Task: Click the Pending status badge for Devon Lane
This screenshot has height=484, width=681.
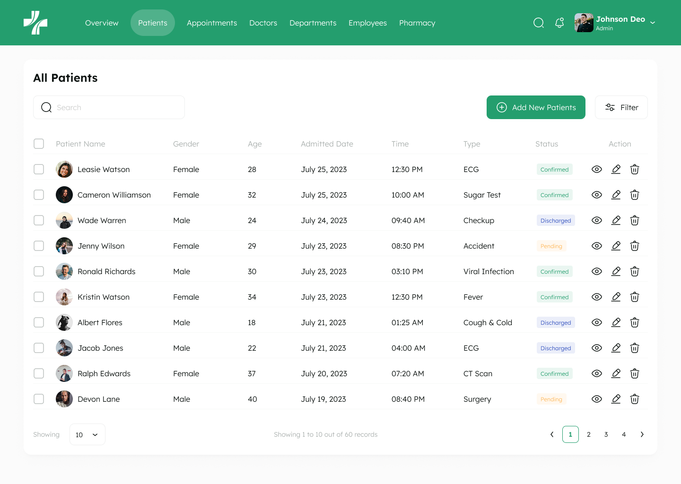Action: point(551,399)
